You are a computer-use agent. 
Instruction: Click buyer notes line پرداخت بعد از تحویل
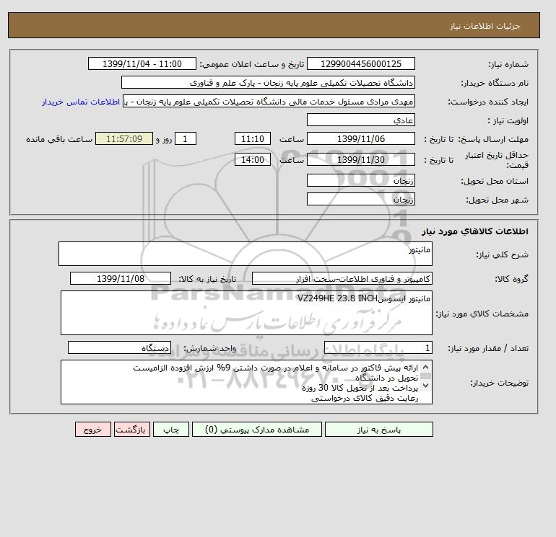pos(360,389)
